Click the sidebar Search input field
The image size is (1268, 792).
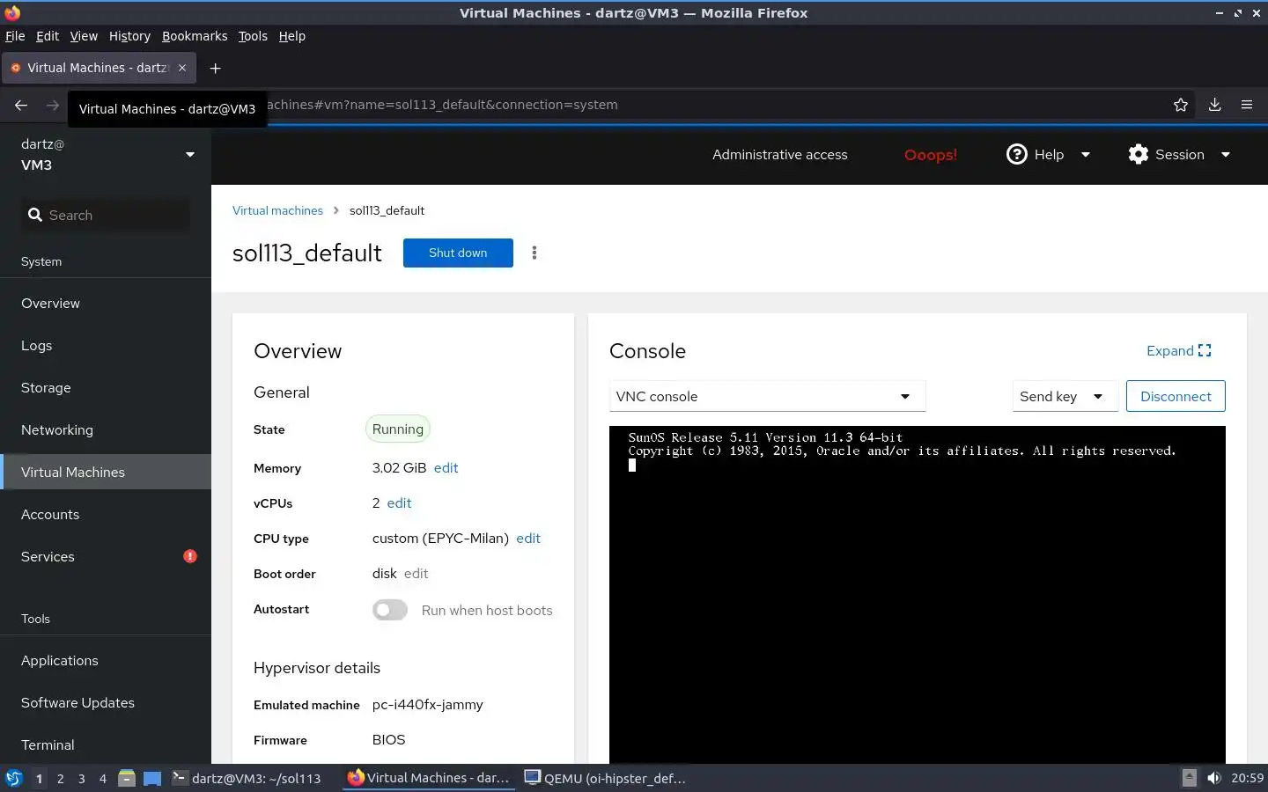click(106, 215)
